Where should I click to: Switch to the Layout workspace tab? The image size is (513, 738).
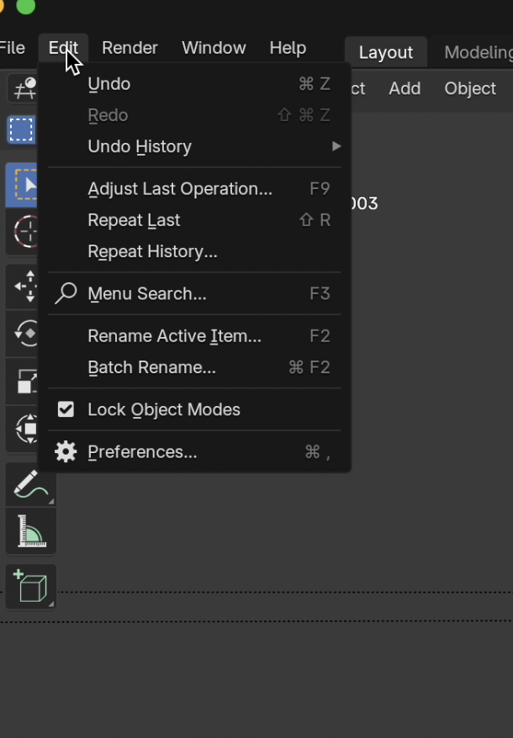click(386, 53)
